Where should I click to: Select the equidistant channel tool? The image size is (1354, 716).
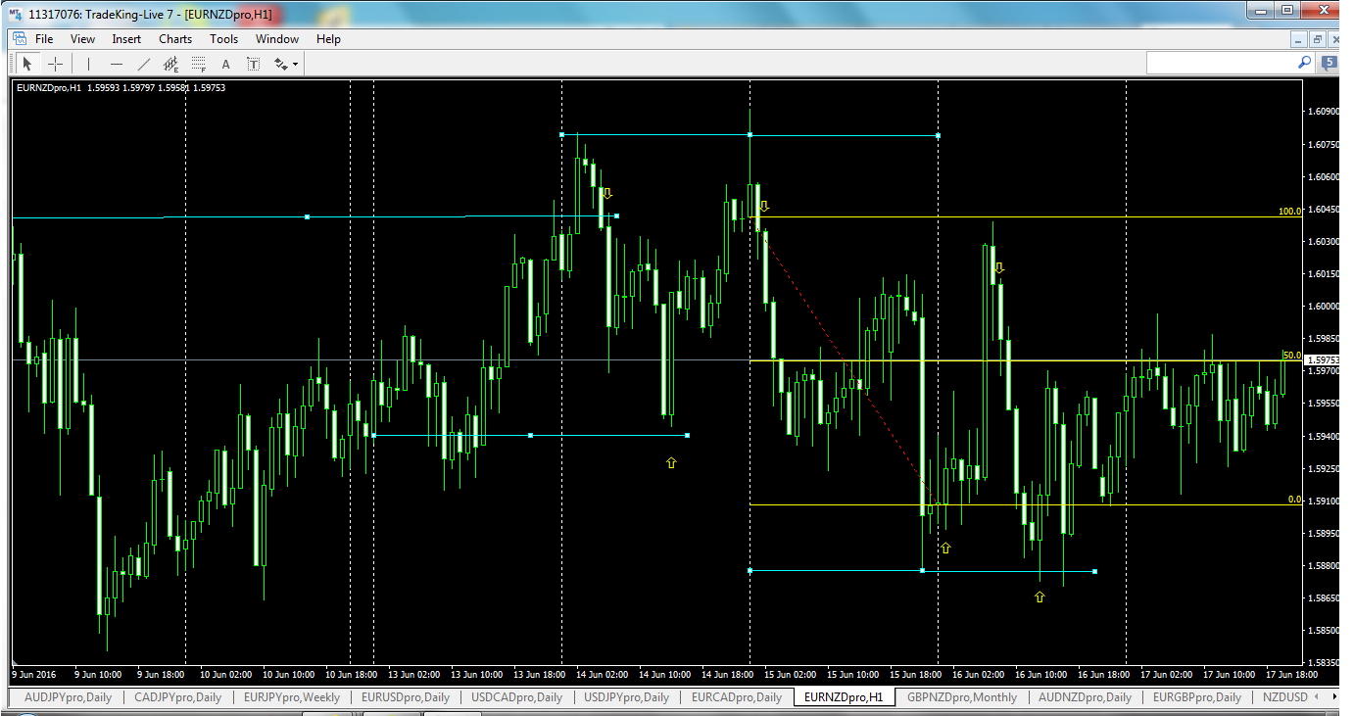[169, 63]
